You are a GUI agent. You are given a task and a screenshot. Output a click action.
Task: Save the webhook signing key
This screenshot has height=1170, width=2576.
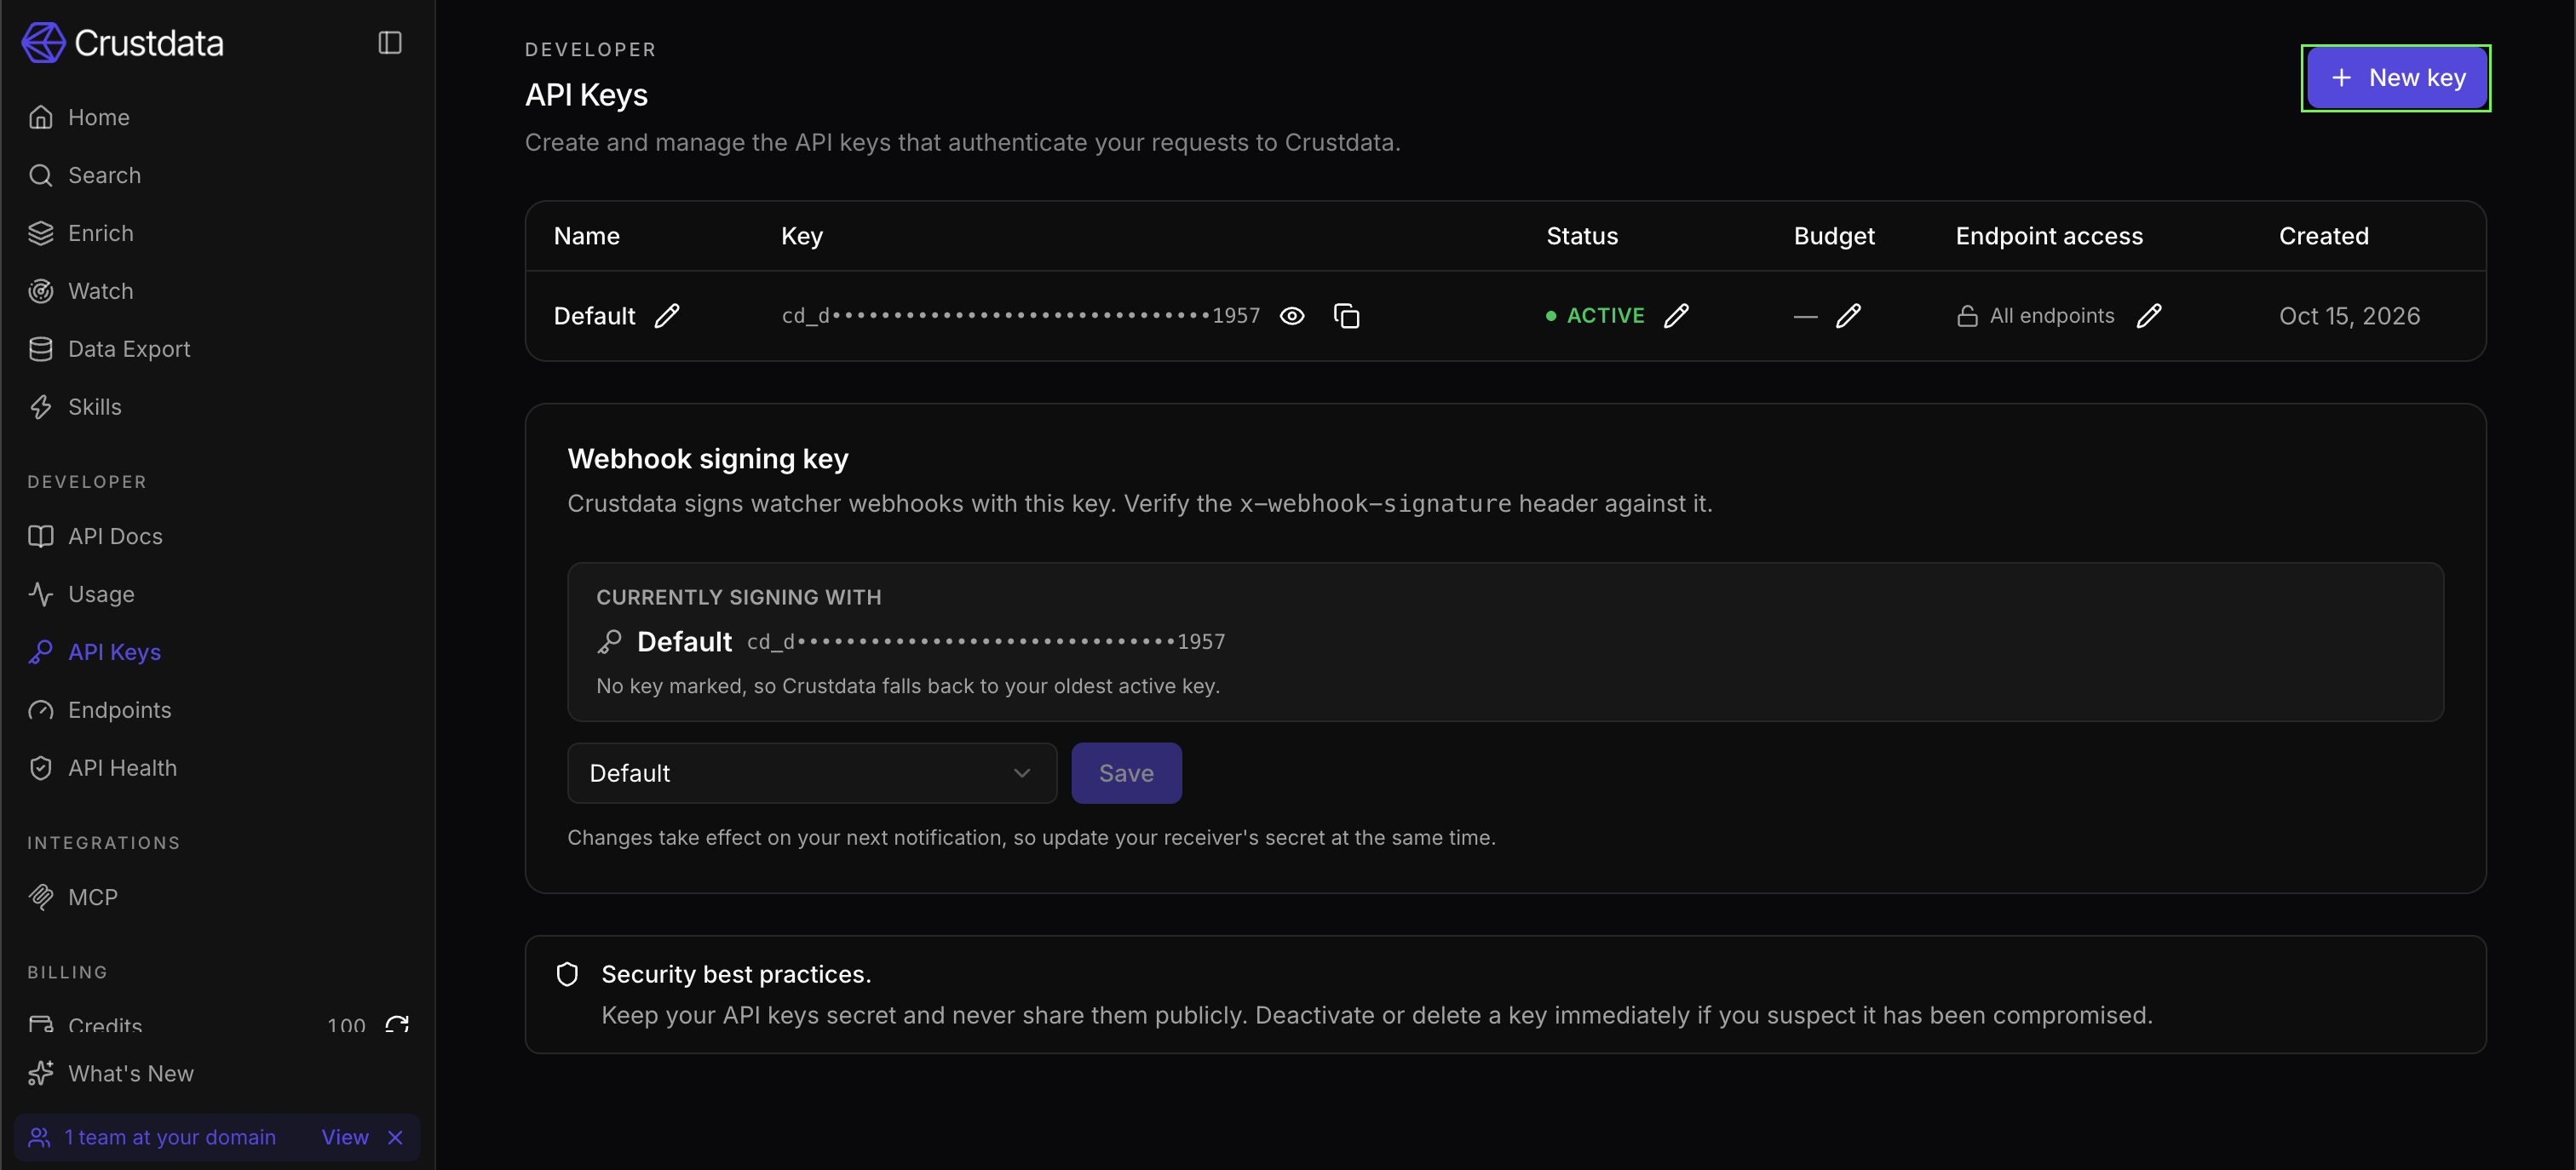click(1126, 773)
